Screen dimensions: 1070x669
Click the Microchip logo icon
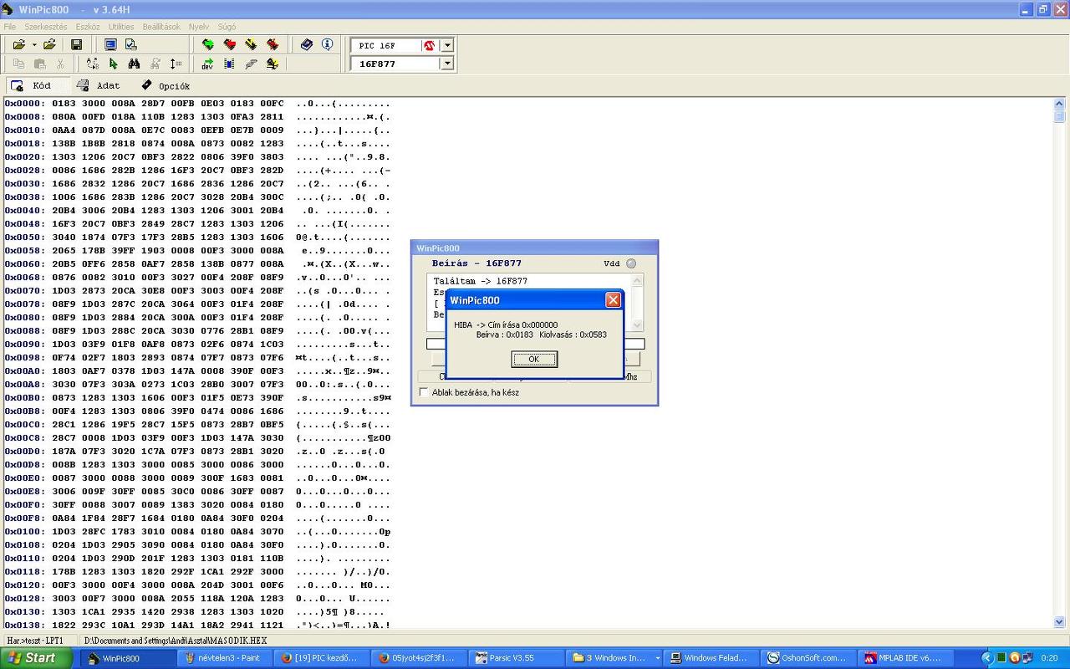point(429,45)
